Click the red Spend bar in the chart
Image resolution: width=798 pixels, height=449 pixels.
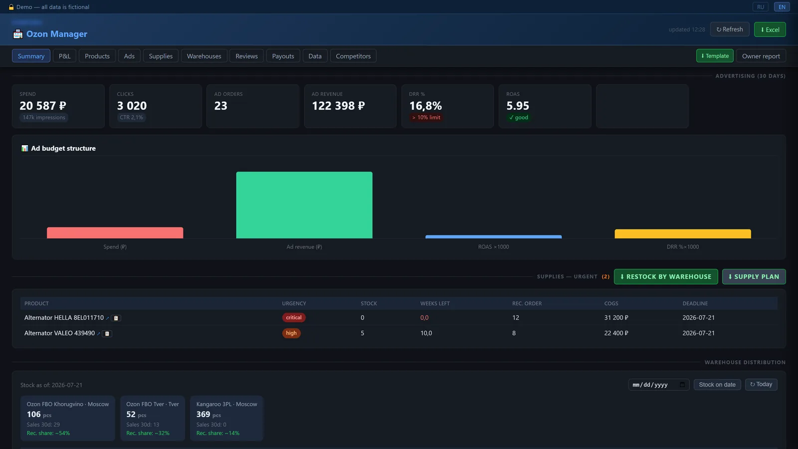pyautogui.click(x=115, y=233)
